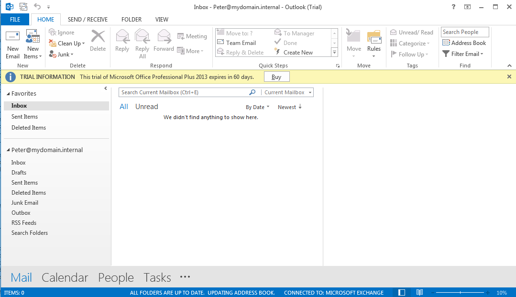
Task: Click the zoom slider in status bar
Action: pos(460,292)
